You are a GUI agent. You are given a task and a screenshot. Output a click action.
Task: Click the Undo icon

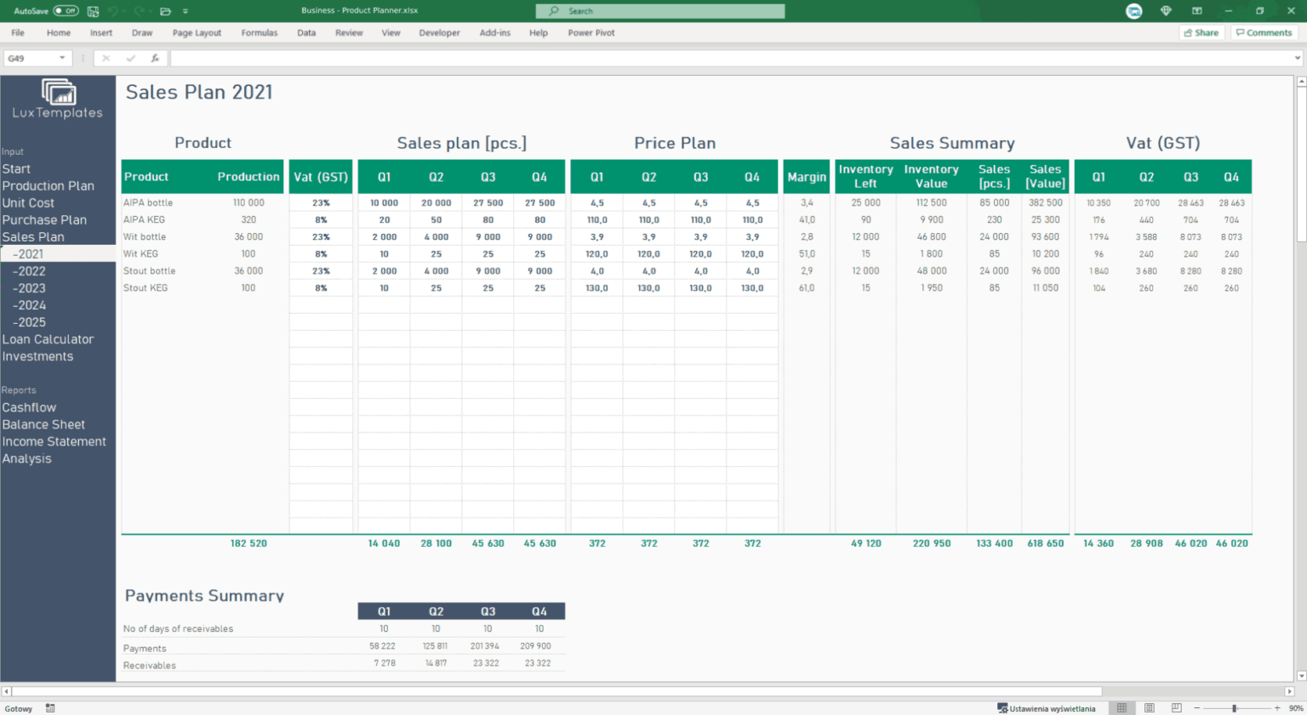coord(111,11)
